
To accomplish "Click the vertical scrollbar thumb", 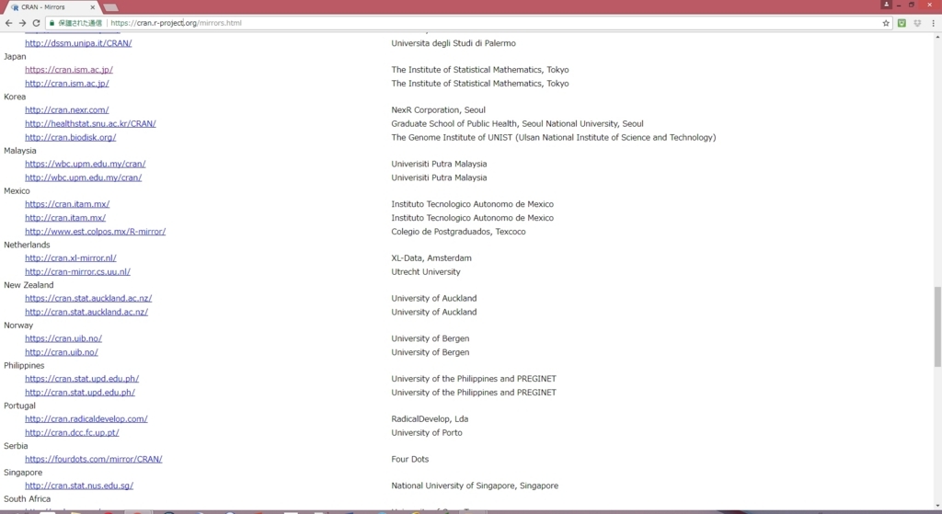I will click(937, 326).
